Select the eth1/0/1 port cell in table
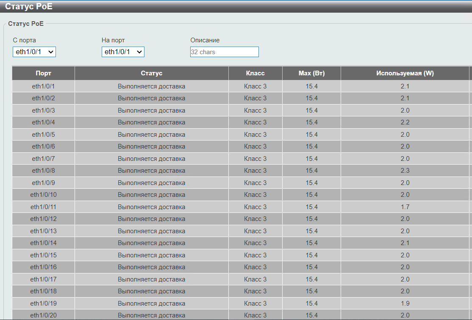The height and width of the screenshot is (320, 472). [x=44, y=86]
